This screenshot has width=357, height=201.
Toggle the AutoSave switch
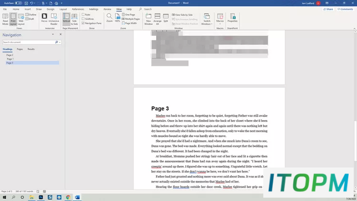[x=18, y=3]
